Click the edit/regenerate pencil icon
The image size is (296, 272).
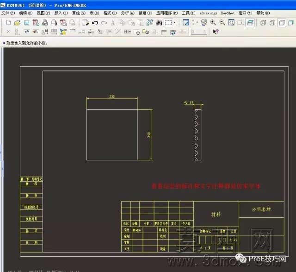pyautogui.click(x=86, y=23)
